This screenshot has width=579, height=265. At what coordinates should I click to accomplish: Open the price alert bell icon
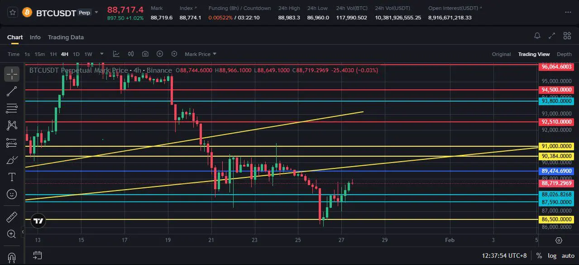(x=537, y=36)
